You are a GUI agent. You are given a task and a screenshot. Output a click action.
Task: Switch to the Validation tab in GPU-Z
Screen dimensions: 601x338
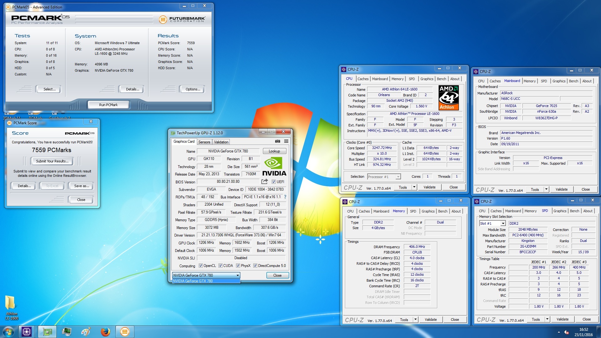point(221,142)
